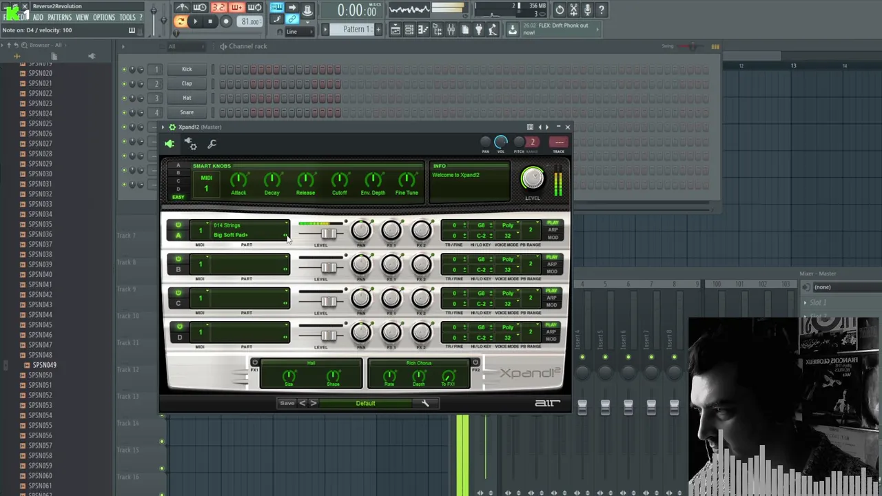
Task: Open the mixer view icon
Action: pyautogui.click(x=451, y=30)
